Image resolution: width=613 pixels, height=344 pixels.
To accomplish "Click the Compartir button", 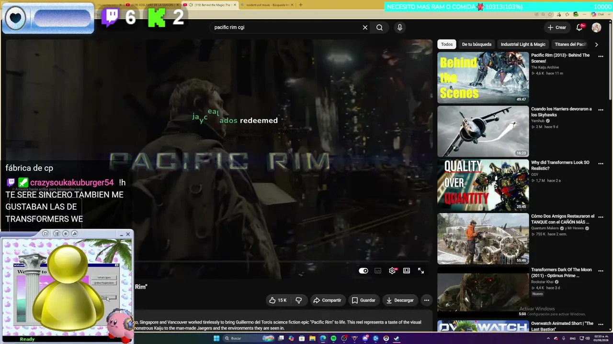I will pos(327,300).
